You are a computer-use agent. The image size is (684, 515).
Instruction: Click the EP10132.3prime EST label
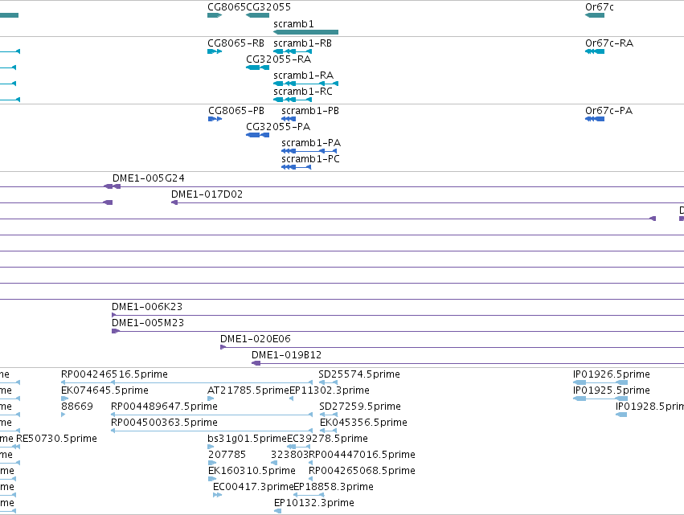(314, 503)
